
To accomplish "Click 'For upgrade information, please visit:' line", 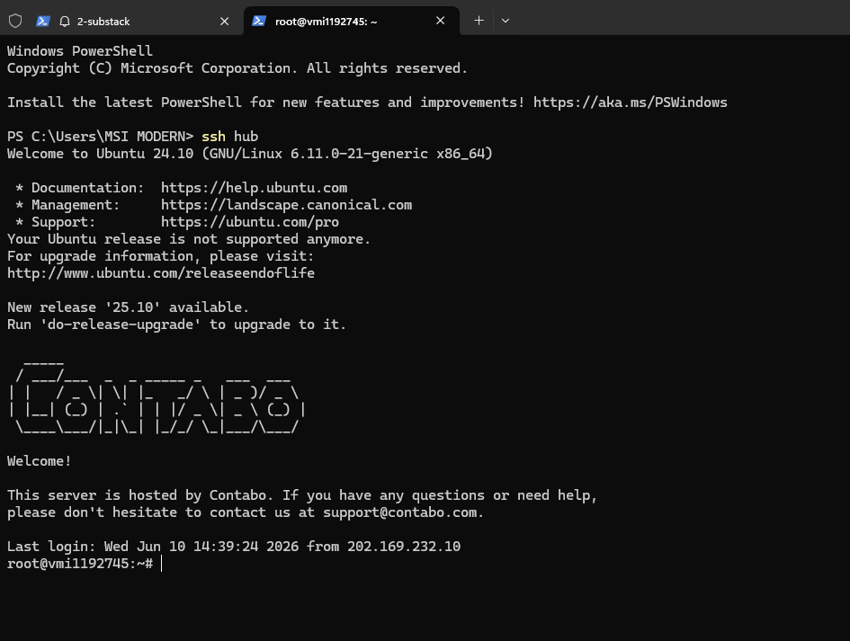I will [160, 255].
